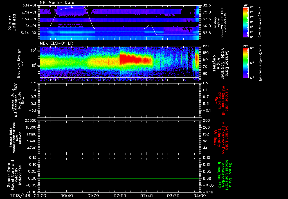Screen dimensions: 288x199
Task: Click the '01:20' time axis label
Action: 93,196
